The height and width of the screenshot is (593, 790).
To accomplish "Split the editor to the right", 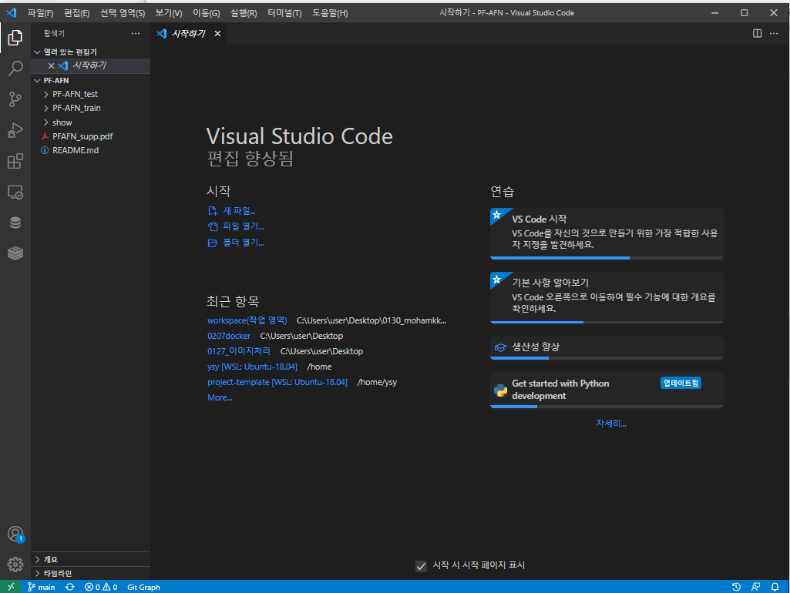I will tap(758, 33).
